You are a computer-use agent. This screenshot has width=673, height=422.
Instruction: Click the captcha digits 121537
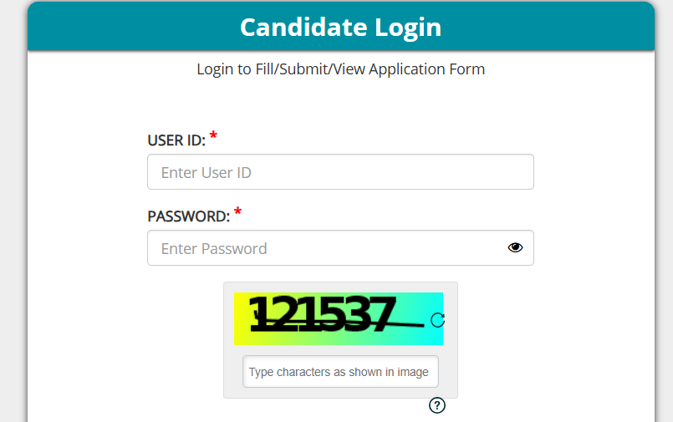click(323, 316)
